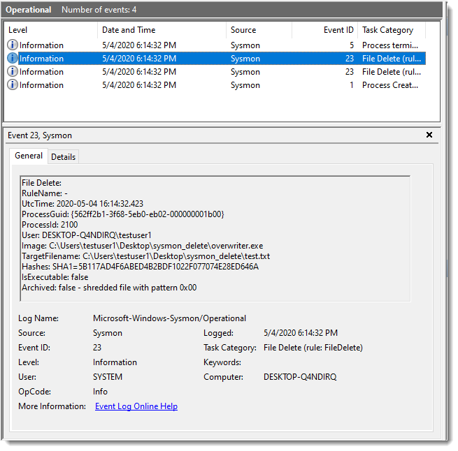
Task: Click the info icon on the unselected Event 23 row
Action: pyautogui.click(x=13, y=72)
